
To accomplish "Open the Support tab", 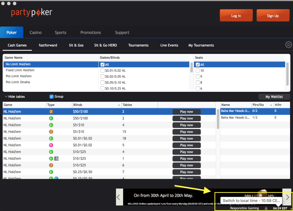I will pyautogui.click(x=122, y=32).
